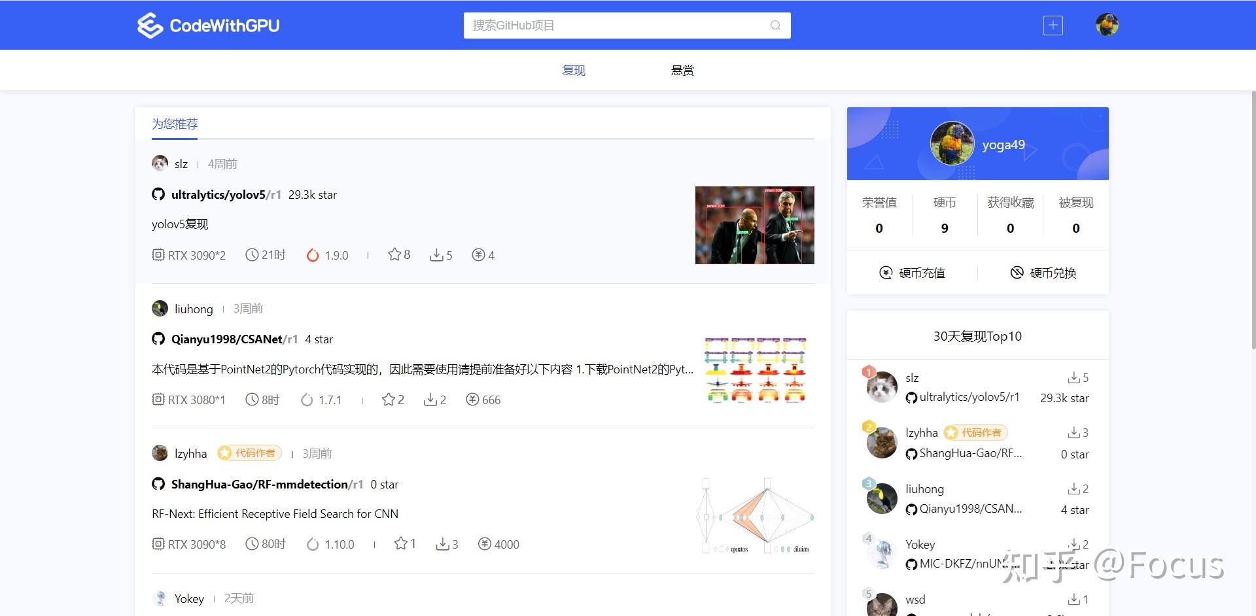Open the 为您推荐 section tab
Viewport: 1256px width, 616px height.
[173, 124]
